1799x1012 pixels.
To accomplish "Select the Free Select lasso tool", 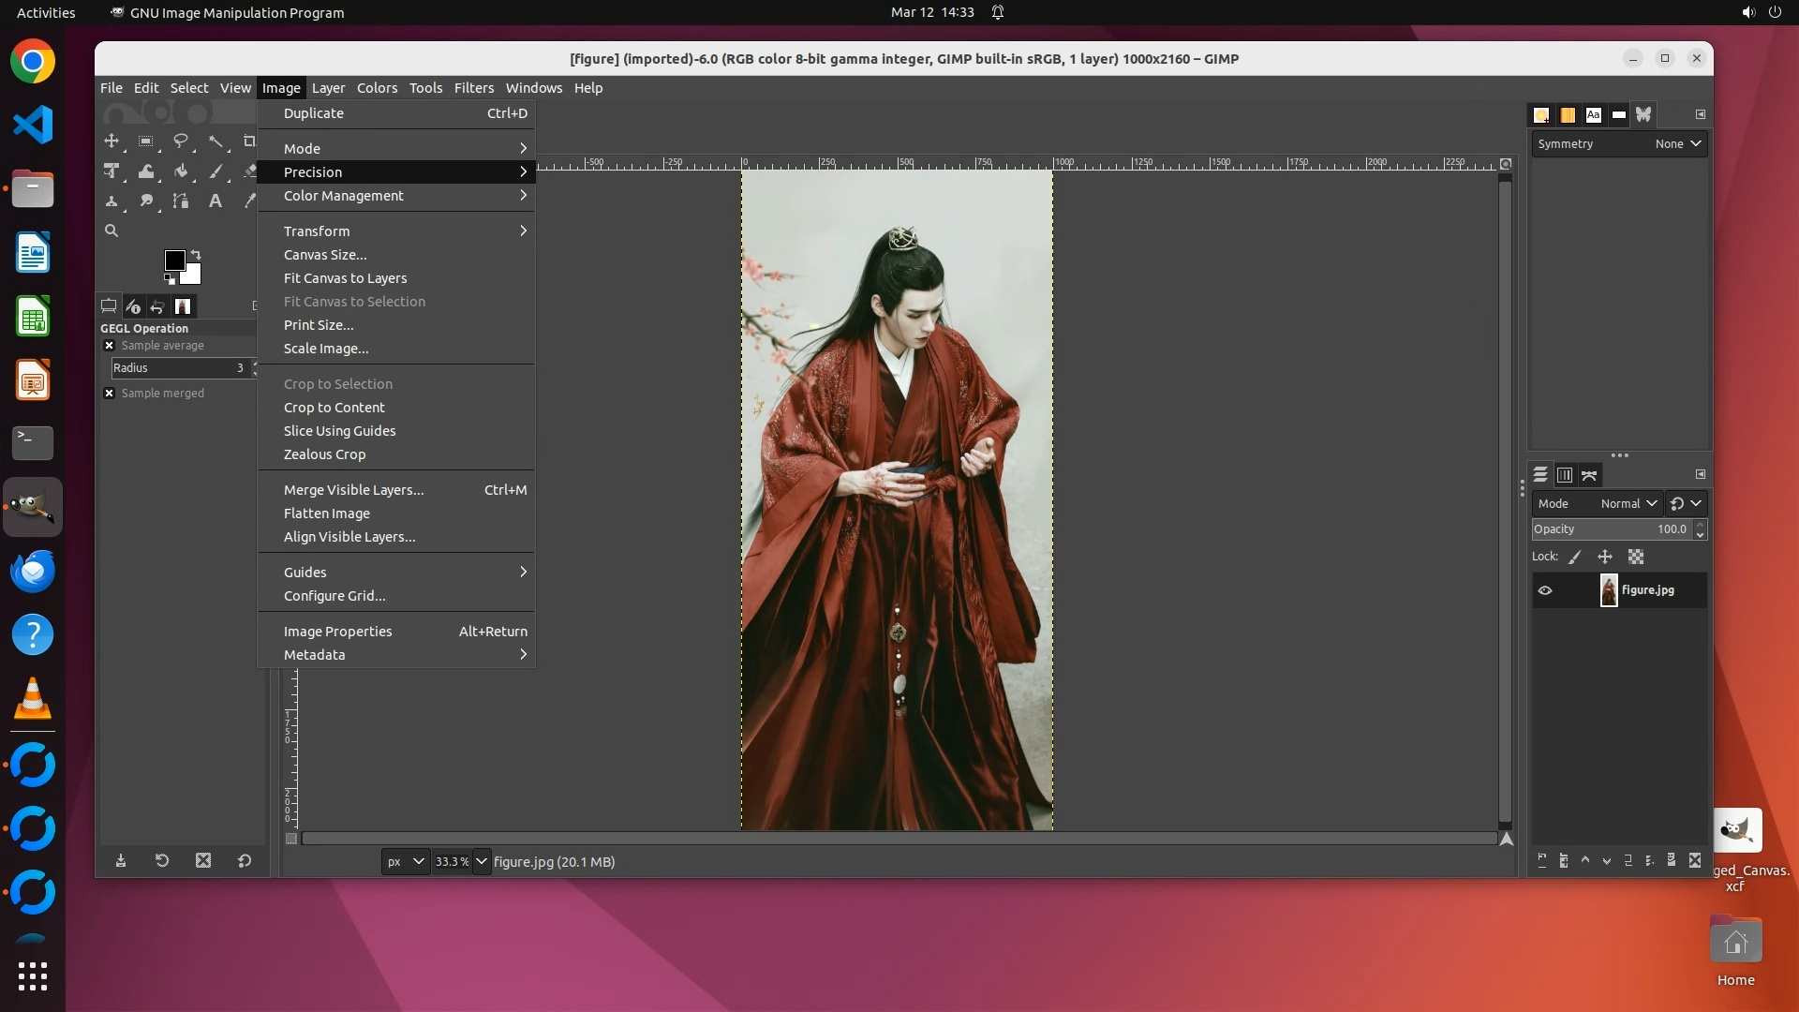I will click(181, 141).
